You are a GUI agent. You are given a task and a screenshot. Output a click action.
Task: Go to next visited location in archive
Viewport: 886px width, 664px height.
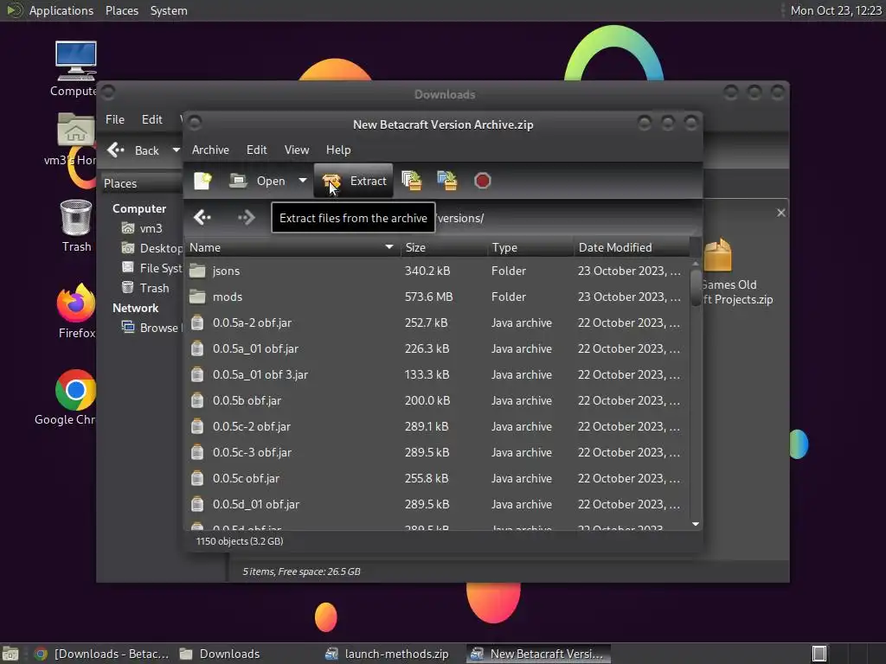tap(247, 217)
